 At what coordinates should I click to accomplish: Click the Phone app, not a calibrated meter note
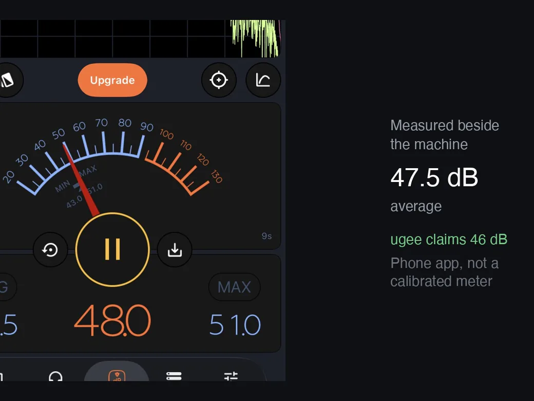coord(445,272)
